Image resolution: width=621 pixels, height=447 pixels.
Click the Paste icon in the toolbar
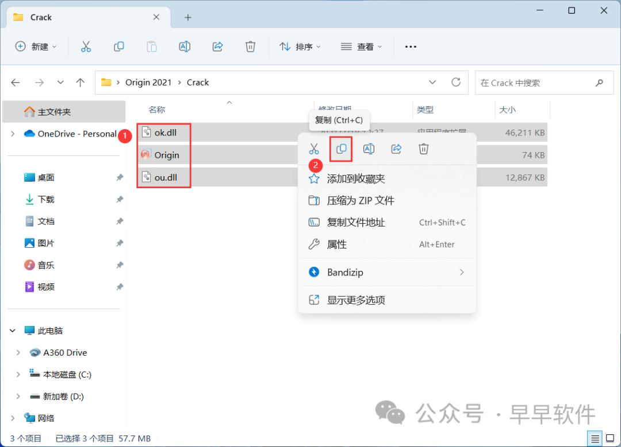coord(152,46)
